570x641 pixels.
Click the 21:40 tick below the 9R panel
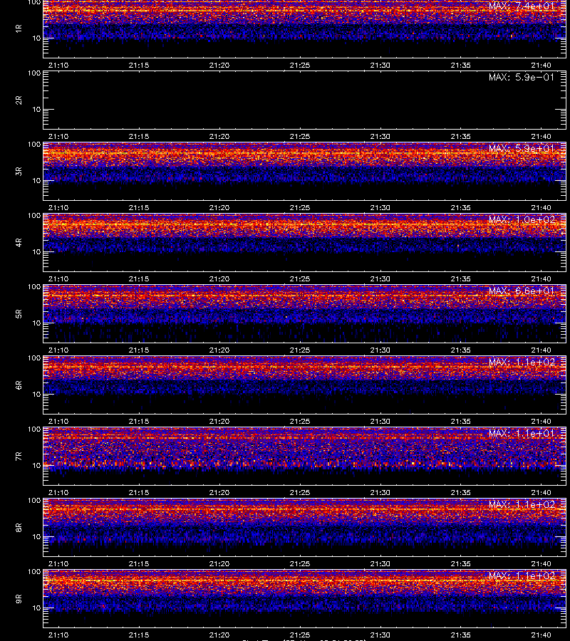tap(541, 635)
